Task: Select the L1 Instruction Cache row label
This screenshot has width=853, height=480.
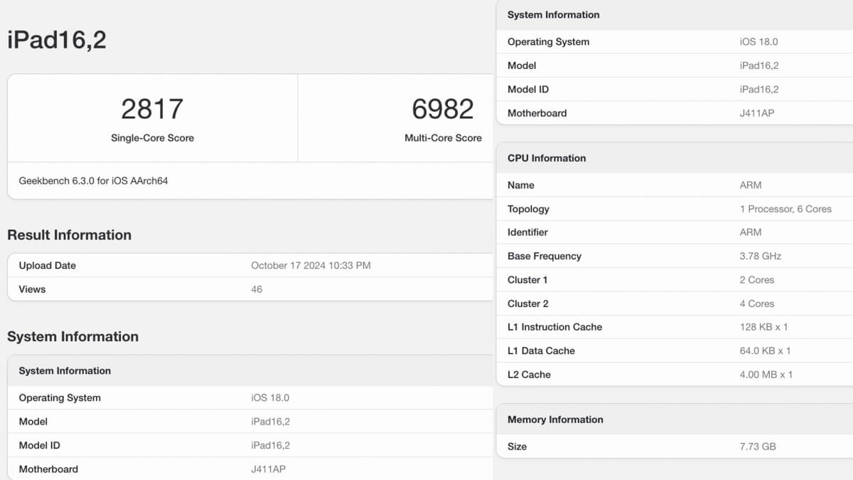Action: click(x=554, y=327)
